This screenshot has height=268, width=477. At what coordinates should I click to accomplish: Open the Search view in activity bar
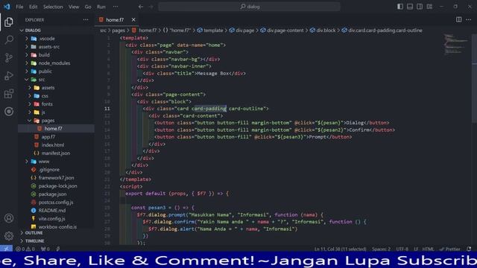pos(9,39)
